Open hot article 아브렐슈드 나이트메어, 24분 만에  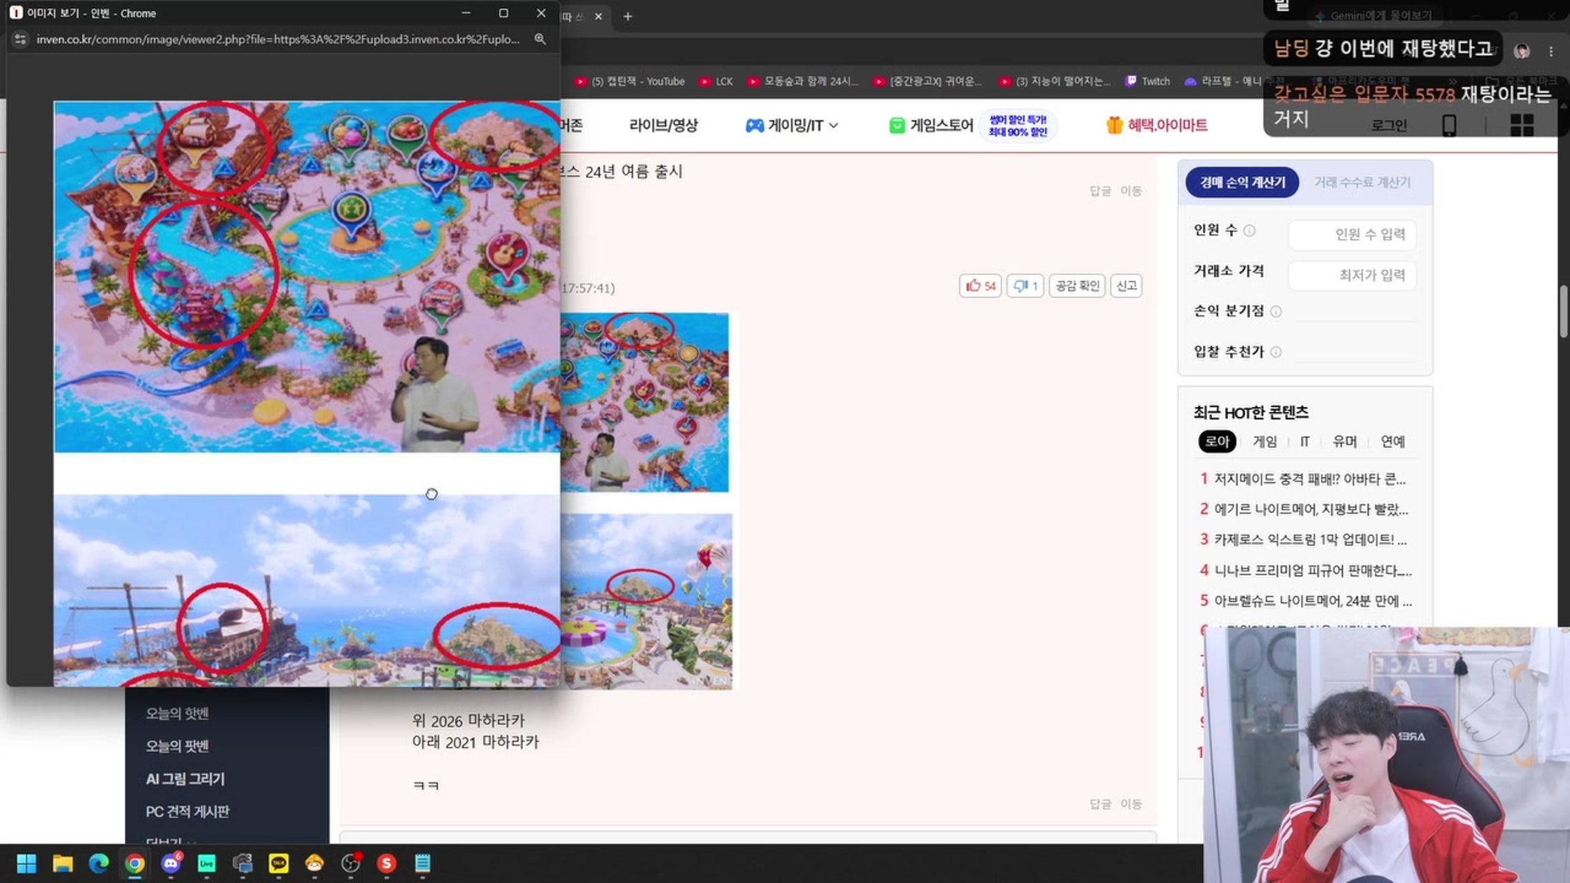(x=1313, y=601)
